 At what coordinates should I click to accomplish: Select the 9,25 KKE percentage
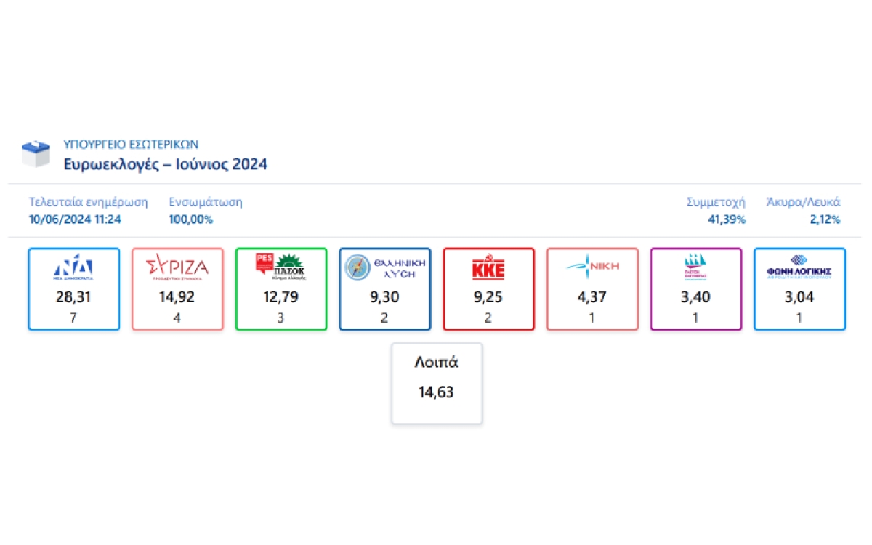488,296
